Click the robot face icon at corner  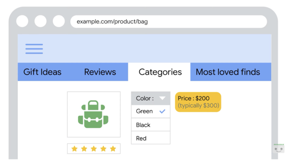pyautogui.click(x=278, y=148)
